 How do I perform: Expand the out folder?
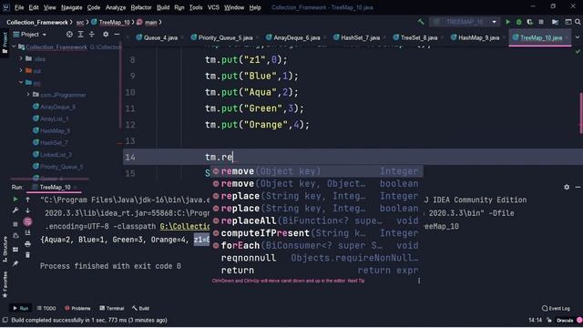tap(21, 70)
